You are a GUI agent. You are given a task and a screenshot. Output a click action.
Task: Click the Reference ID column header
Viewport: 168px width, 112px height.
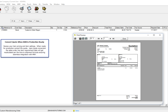coord(8,28)
